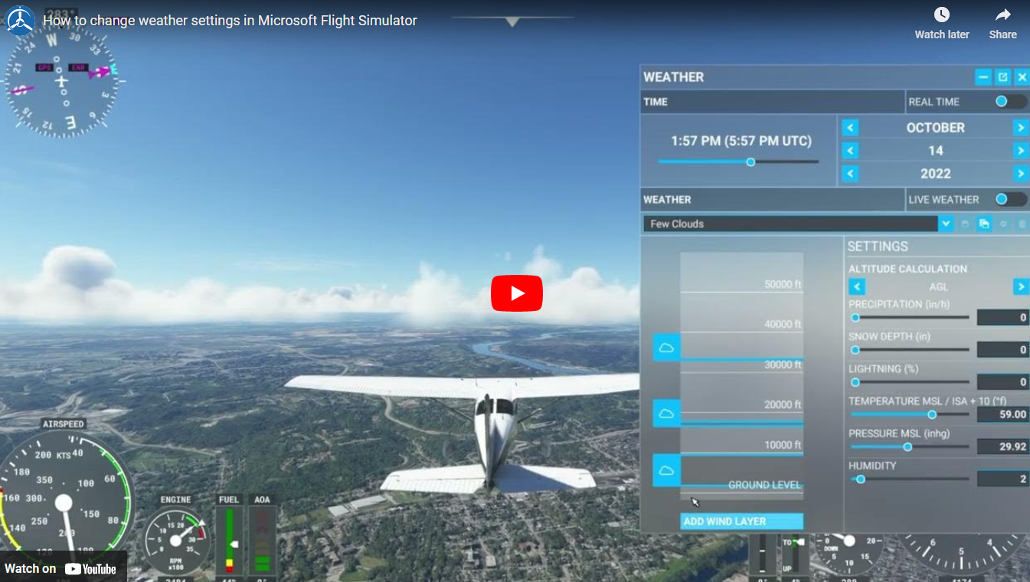The image size is (1030, 582).
Task: Open the Few Clouds preset dropdown
Action: [946, 224]
